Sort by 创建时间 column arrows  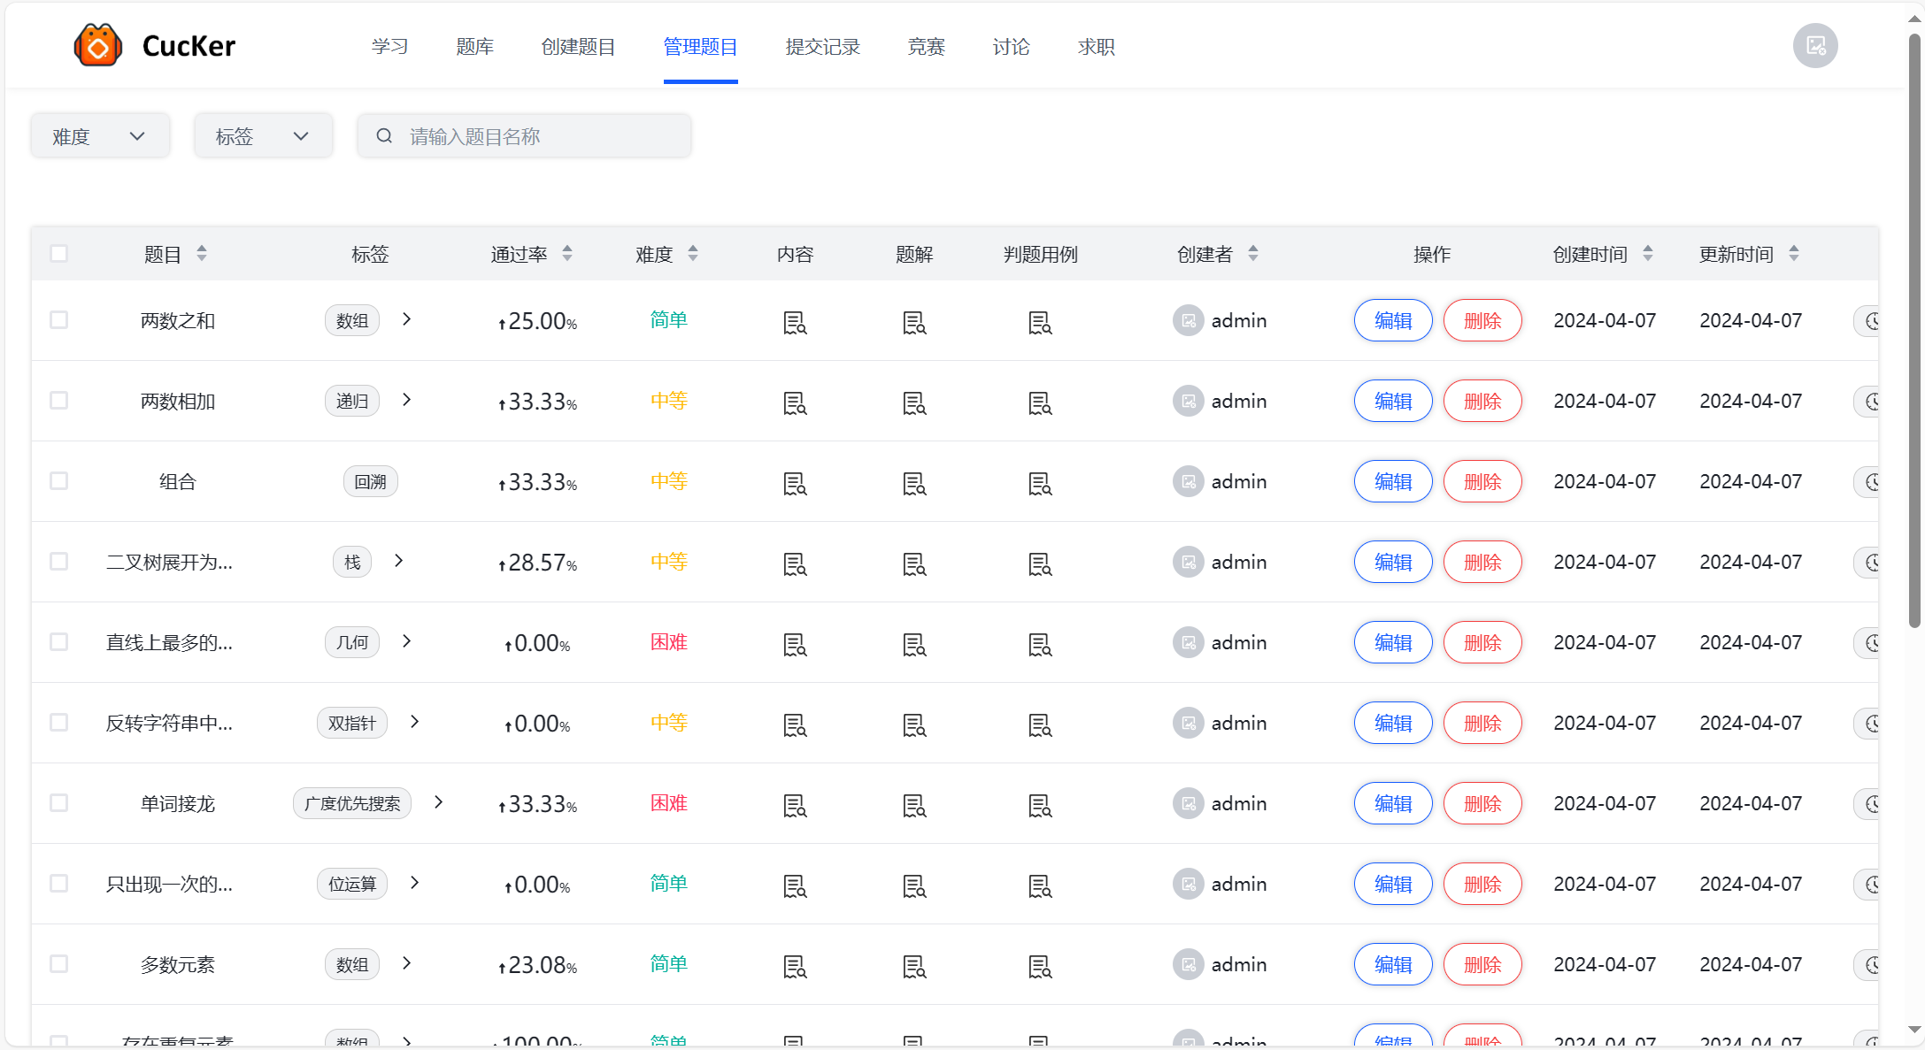point(1648,254)
